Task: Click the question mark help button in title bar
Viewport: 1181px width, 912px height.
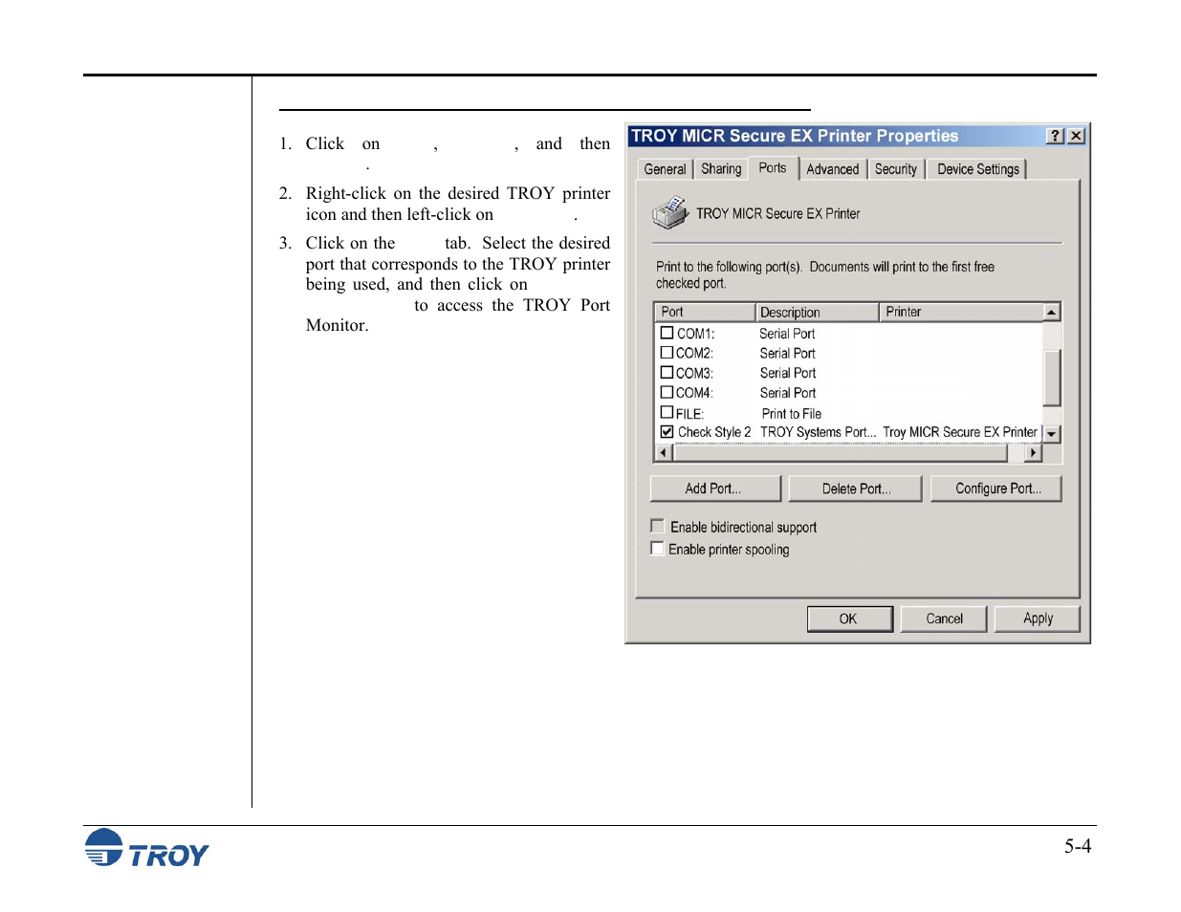Action: pyautogui.click(x=1055, y=136)
